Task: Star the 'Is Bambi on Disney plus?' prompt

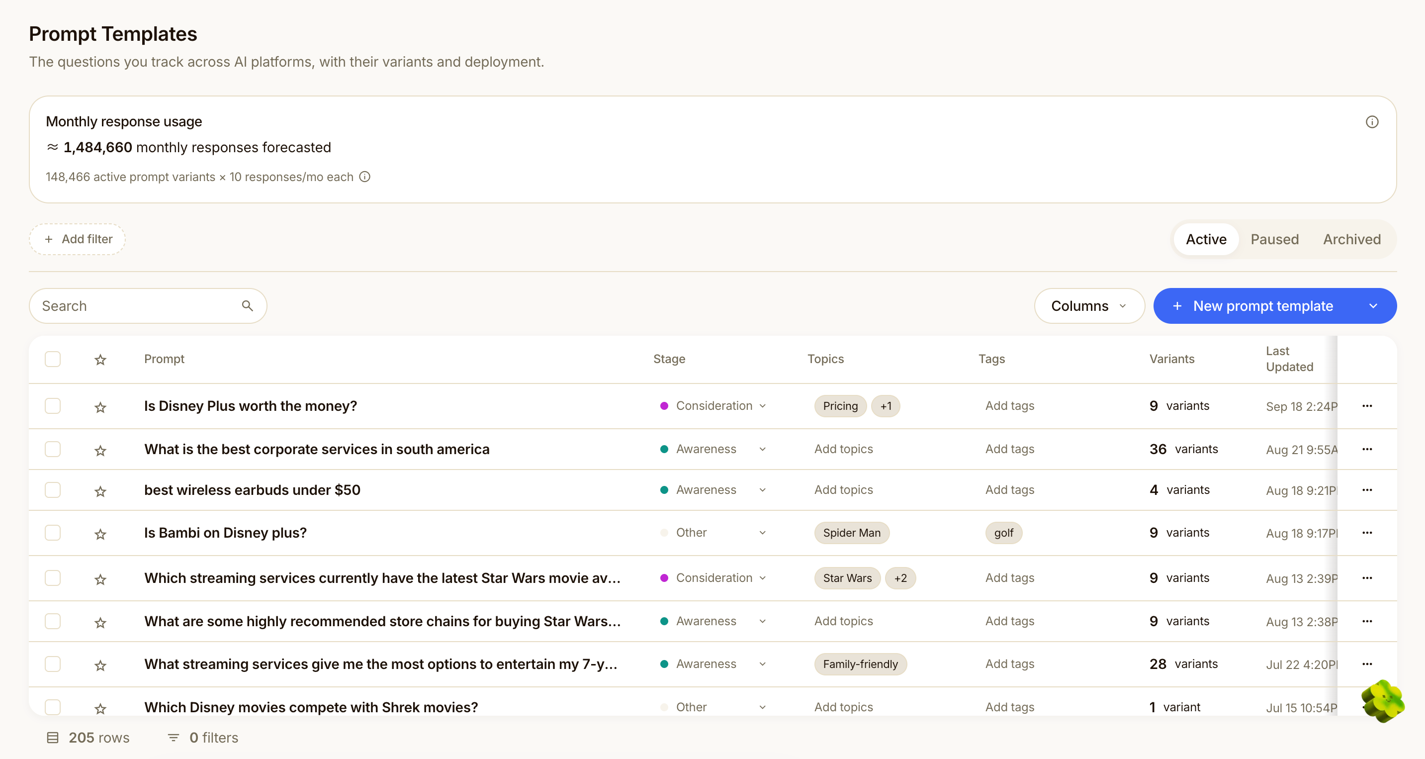Action: click(100, 534)
